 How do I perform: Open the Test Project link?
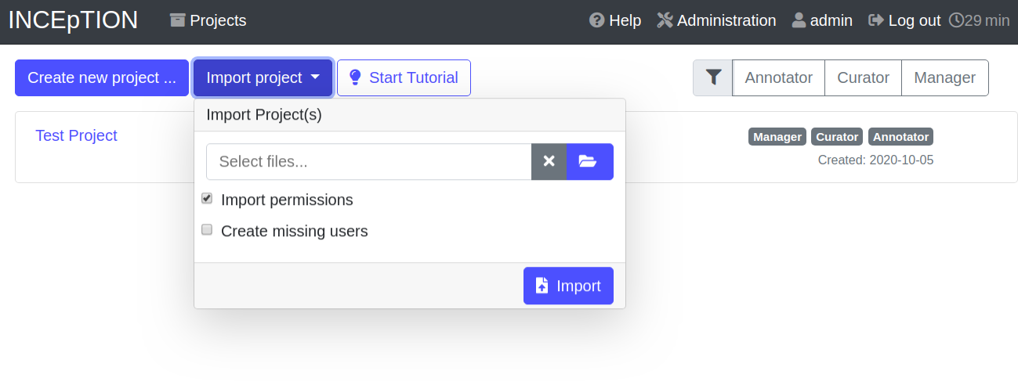(76, 135)
